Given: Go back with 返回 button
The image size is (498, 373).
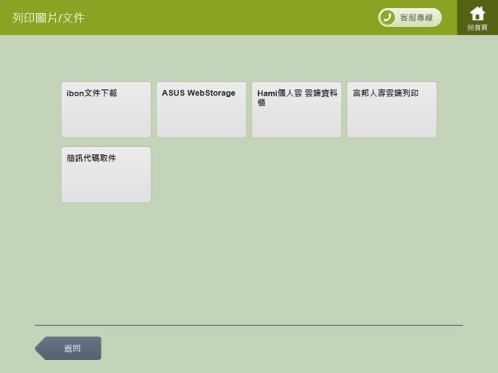Looking at the screenshot, I should [68, 348].
